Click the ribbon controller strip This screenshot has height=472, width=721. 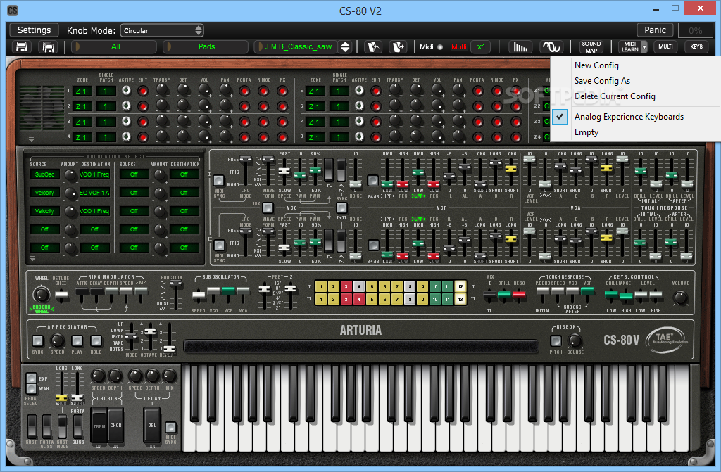point(361,346)
